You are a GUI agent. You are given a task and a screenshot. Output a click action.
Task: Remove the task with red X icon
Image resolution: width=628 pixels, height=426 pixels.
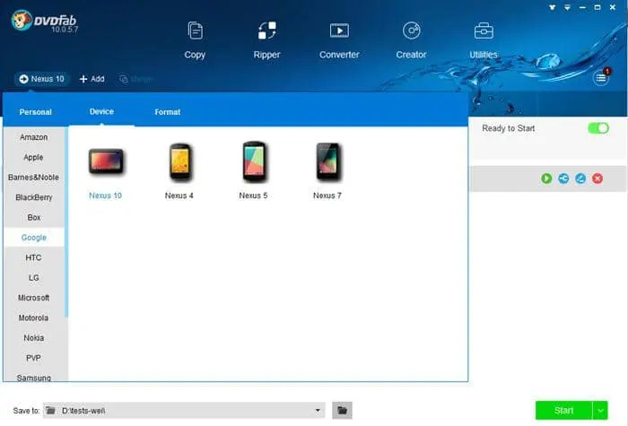pos(597,178)
